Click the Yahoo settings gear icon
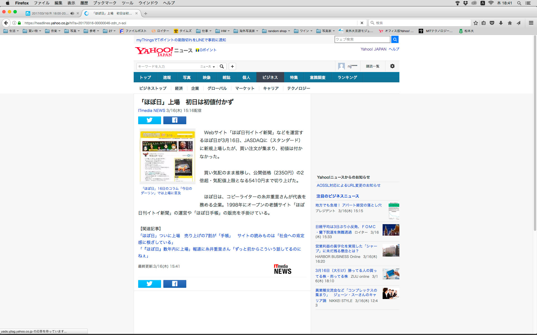Screen dimensions: 537x335 point(392,66)
